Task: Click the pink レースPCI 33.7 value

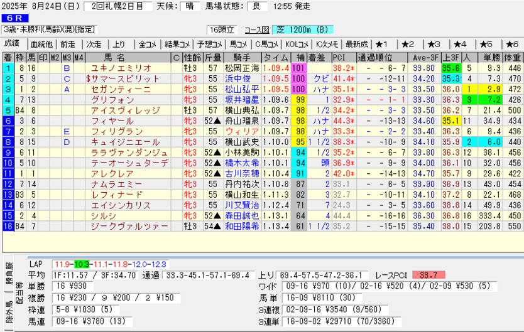Action: [x=429, y=274]
